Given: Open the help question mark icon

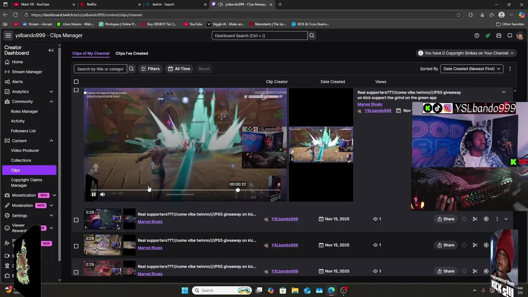Looking at the screenshot, I should (x=477, y=35).
